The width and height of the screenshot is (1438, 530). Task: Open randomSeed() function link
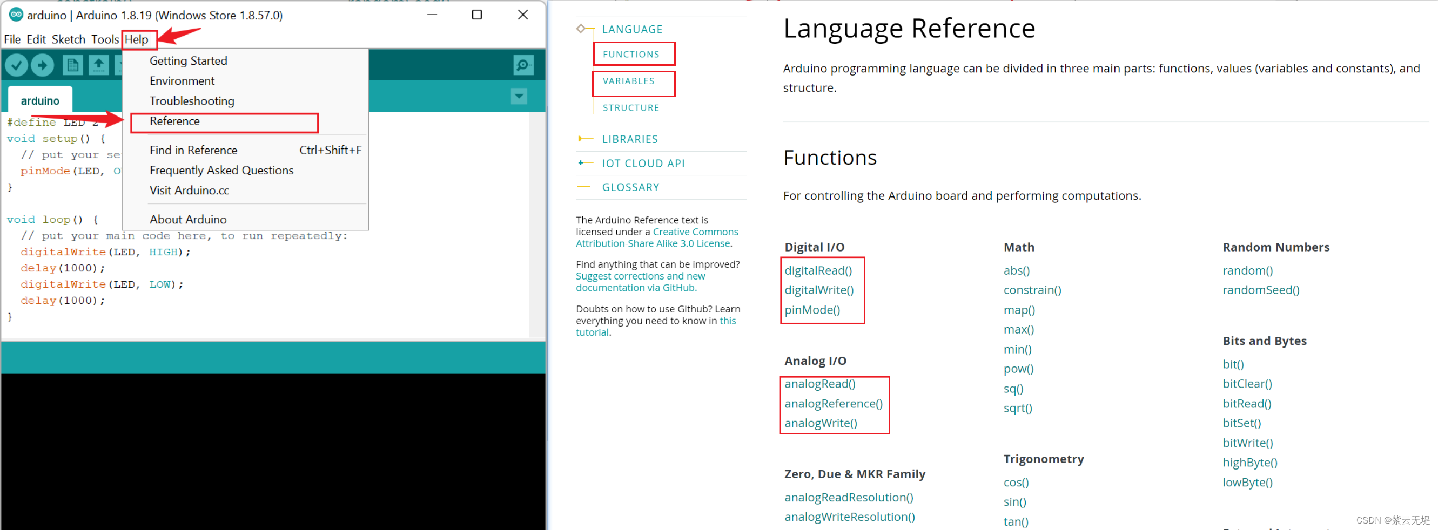point(1260,289)
